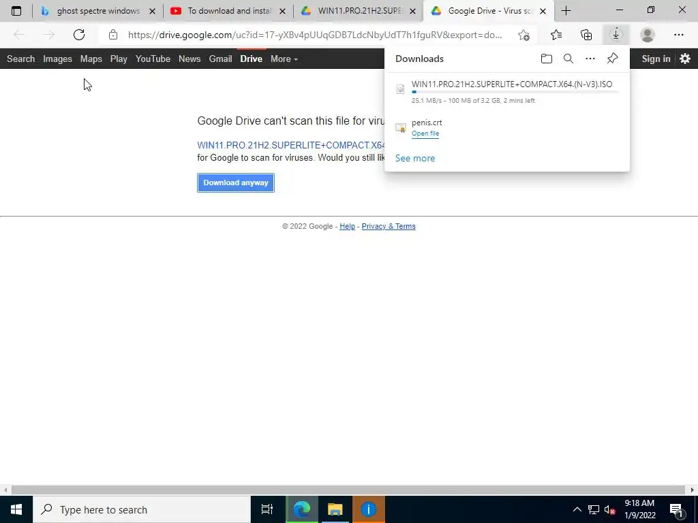Open a new browser tab
This screenshot has height=523, width=698.
point(566,11)
